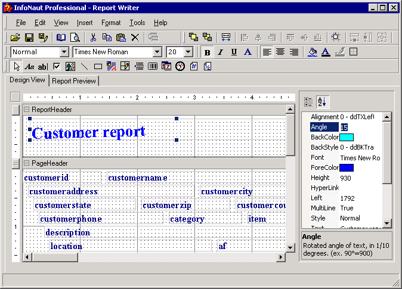Click the center-in-section icon
The width and height of the screenshot is (402, 289).
click(336, 37)
